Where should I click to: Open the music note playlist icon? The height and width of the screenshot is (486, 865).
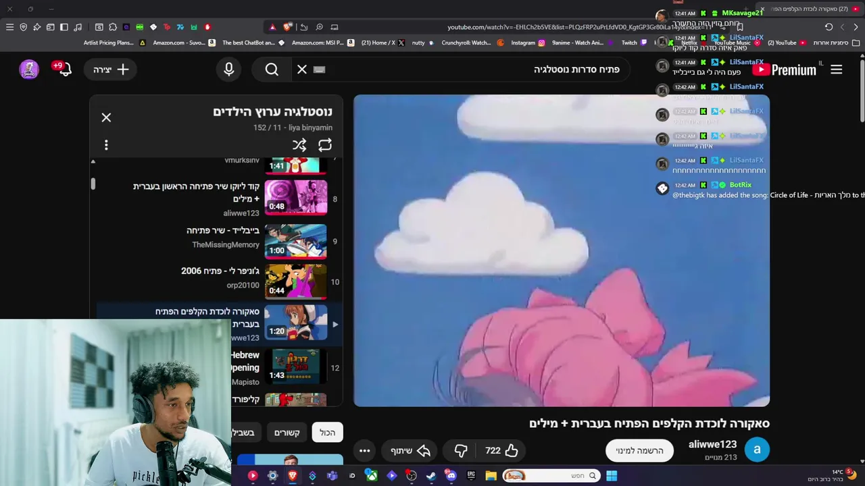click(x=78, y=27)
